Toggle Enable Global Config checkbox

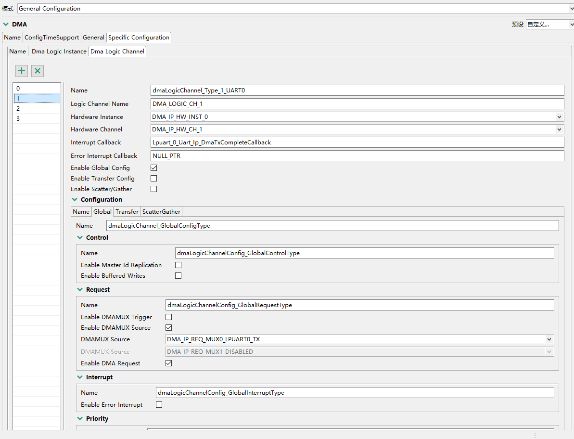154,168
